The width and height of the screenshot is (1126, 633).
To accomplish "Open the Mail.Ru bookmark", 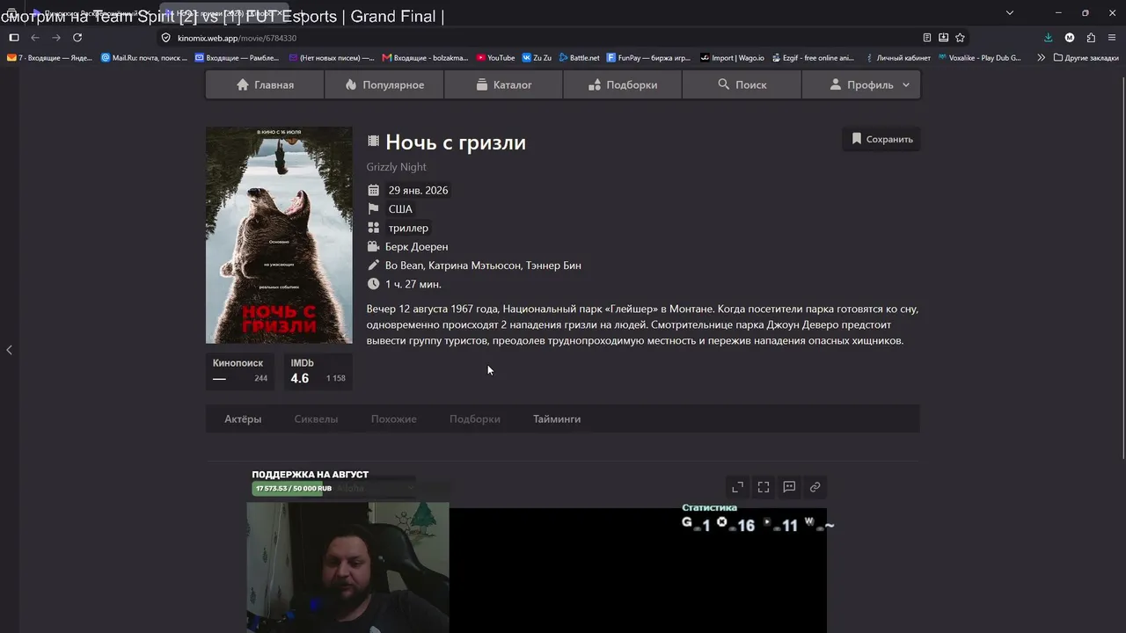I will (x=144, y=58).
